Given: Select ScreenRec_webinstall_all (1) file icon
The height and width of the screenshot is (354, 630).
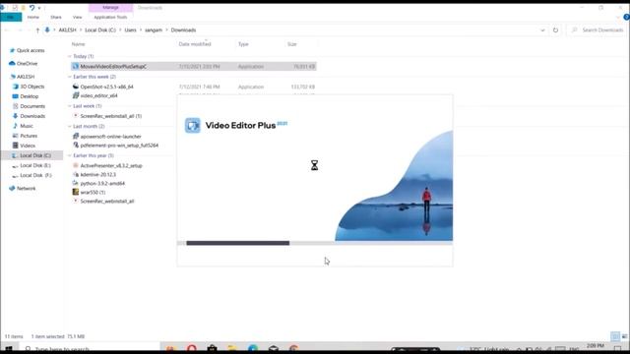Looking at the screenshot, I should click(76, 116).
